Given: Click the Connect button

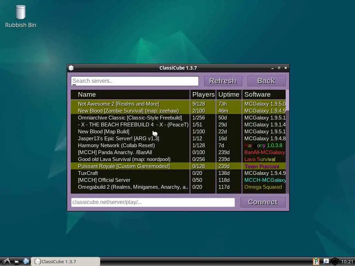Looking at the screenshot, I should [x=263, y=202].
